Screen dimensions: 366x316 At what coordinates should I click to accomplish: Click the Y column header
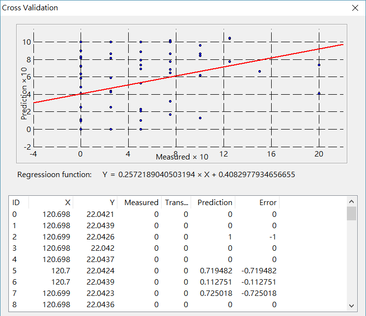[x=95, y=203]
